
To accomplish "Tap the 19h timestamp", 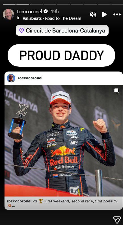I will pyautogui.click(x=55, y=12).
